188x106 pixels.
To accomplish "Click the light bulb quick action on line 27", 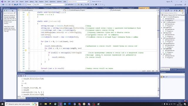I will 26,51.
